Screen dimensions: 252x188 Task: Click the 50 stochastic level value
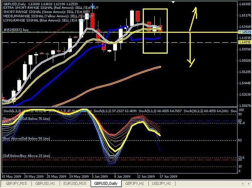[x=240, y=140]
